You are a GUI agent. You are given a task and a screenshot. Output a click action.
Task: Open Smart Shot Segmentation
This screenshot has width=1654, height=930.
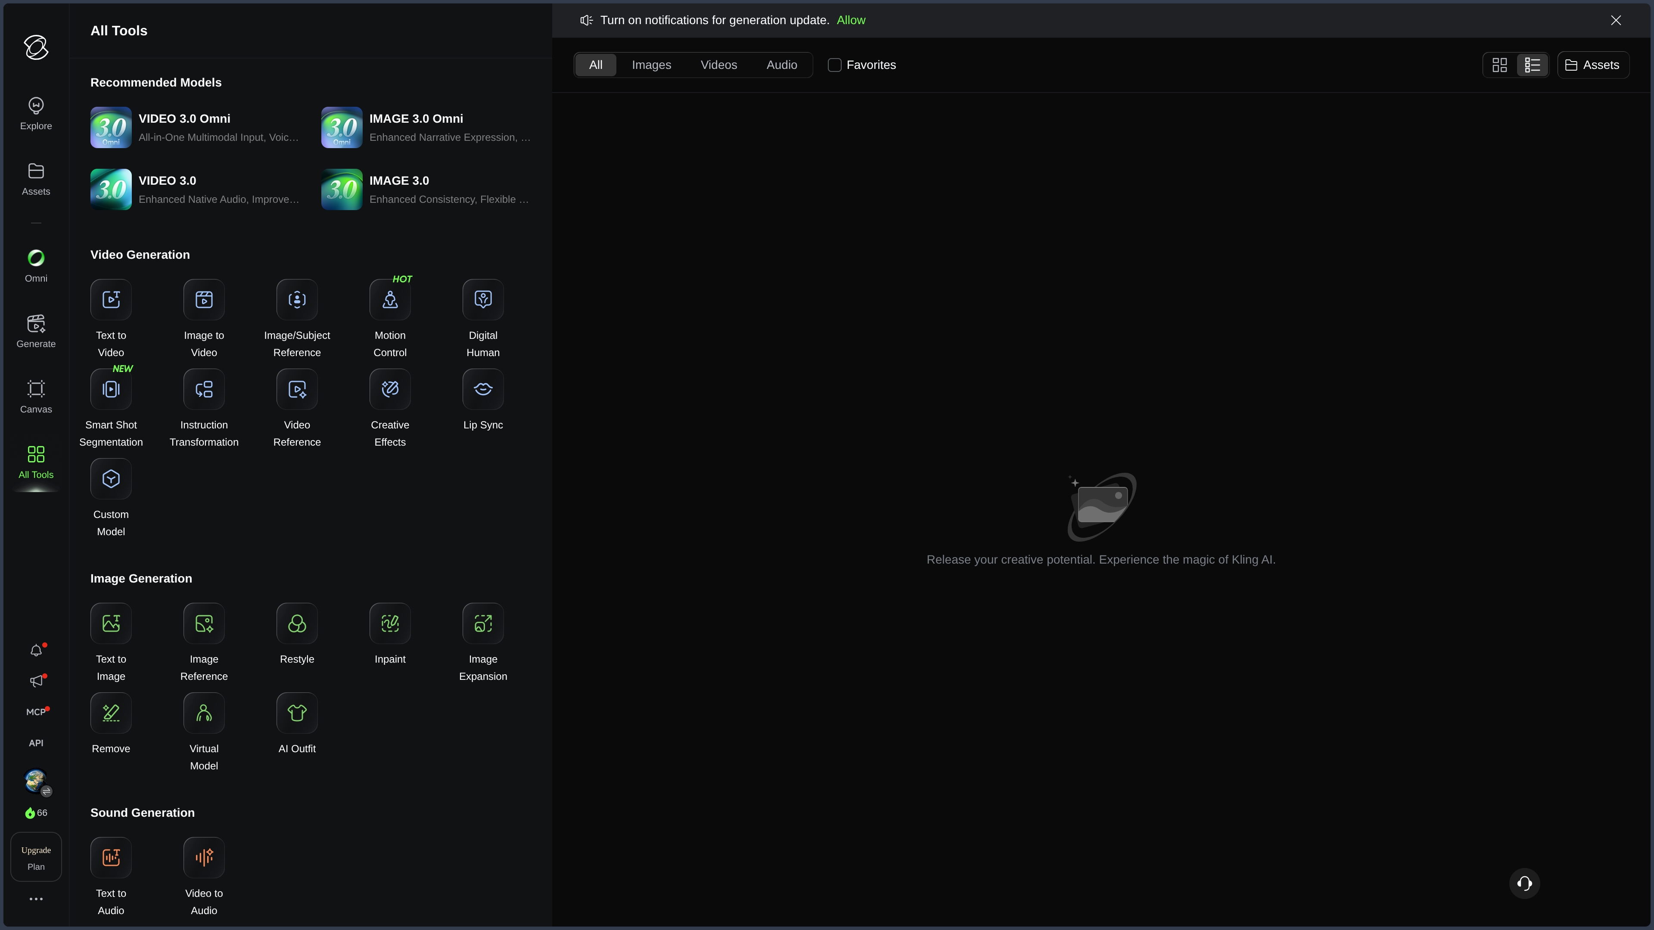pos(110,408)
